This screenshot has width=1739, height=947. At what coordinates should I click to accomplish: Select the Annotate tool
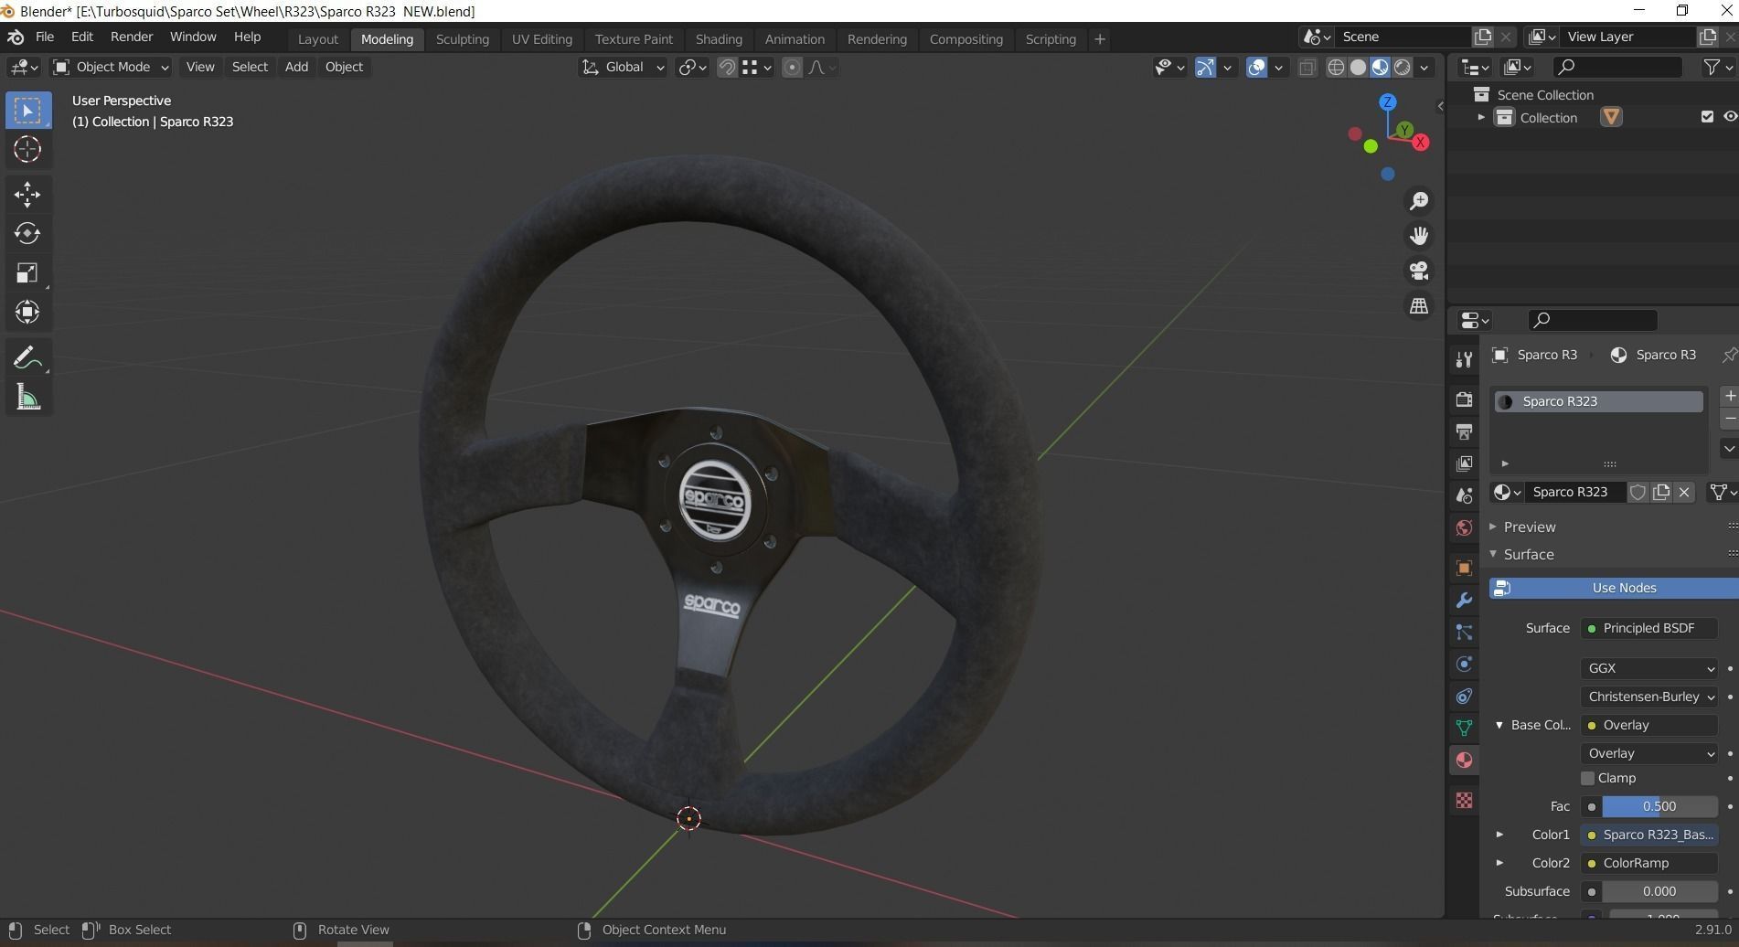click(27, 357)
